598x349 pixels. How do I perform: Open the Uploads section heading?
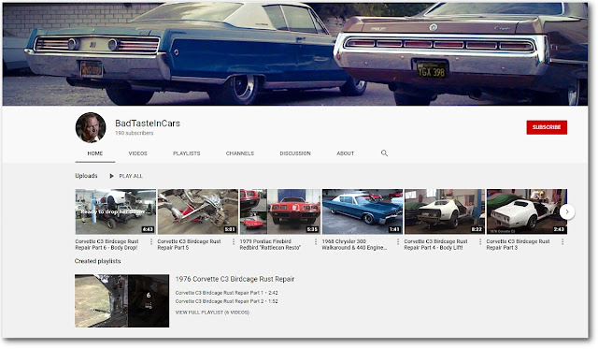[x=86, y=176]
